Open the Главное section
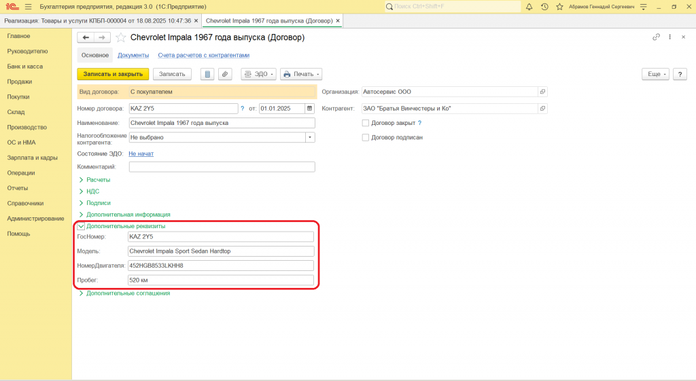This screenshot has height=381, width=696. pyautogui.click(x=18, y=36)
